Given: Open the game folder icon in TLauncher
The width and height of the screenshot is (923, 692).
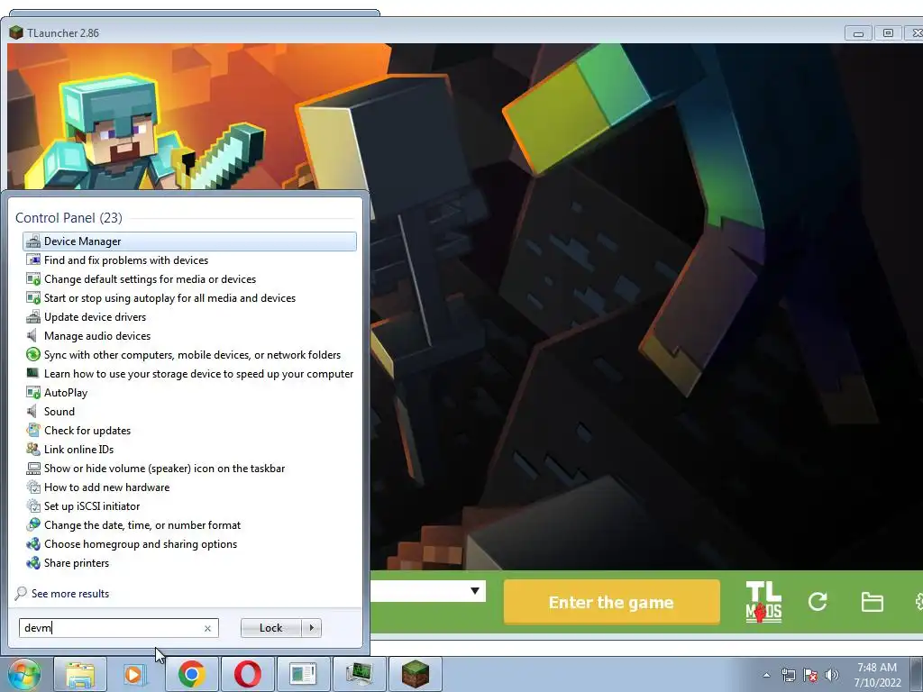Looking at the screenshot, I should click(872, 602).
